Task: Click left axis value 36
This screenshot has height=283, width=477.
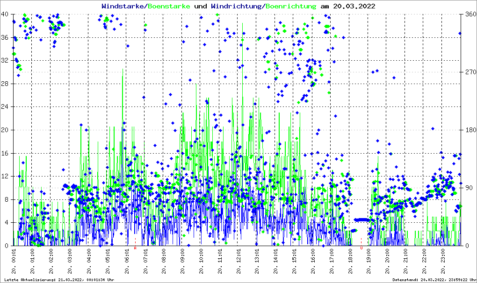Action: click(x=5, y=37)
